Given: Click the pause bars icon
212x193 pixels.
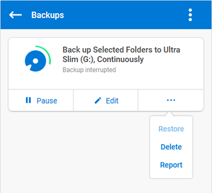Looking at the screenshot, I should click(x=28, y=100).
